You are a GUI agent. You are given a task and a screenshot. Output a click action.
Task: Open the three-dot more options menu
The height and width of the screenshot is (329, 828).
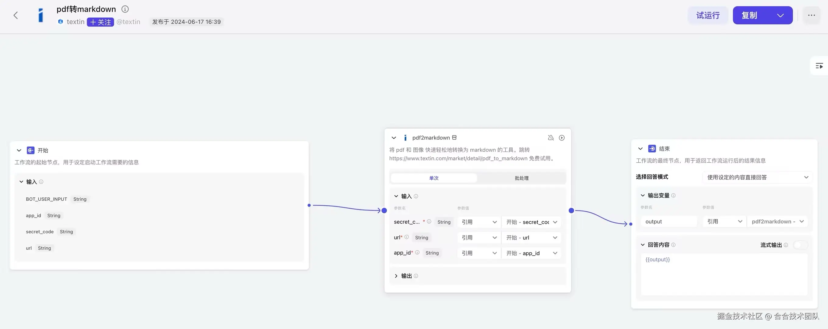811,15
